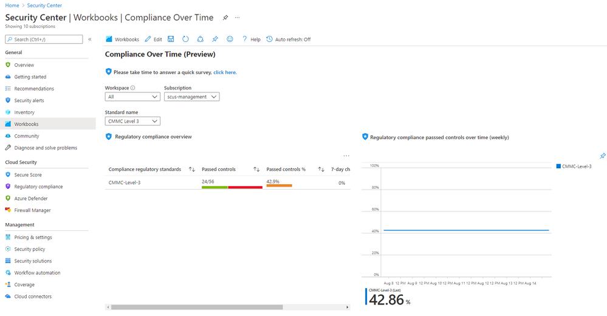This screenshot has width=607, height=316.
Task: Open the Subscription scus-management dropdown
Action: click(191, 97)
